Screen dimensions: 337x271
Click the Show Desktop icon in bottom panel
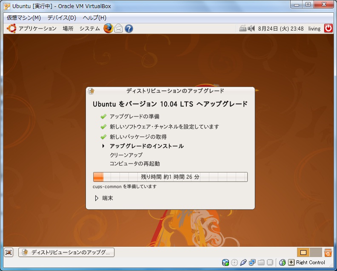(9, 252)
